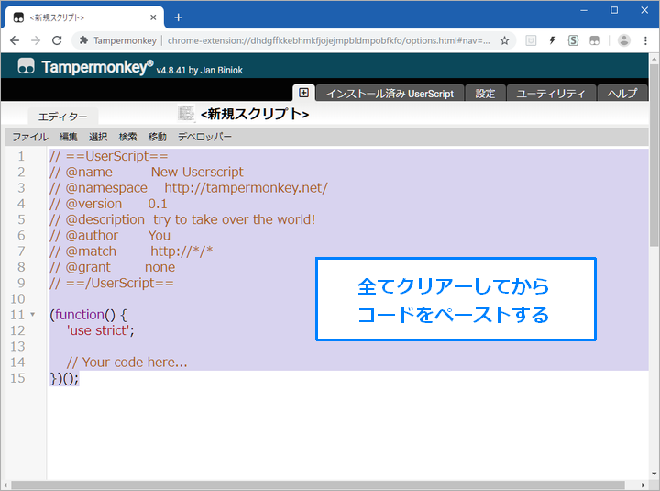Click the address bar URL field
The width and height of the screenshot is (660, 491).
[x=328, y=40]
